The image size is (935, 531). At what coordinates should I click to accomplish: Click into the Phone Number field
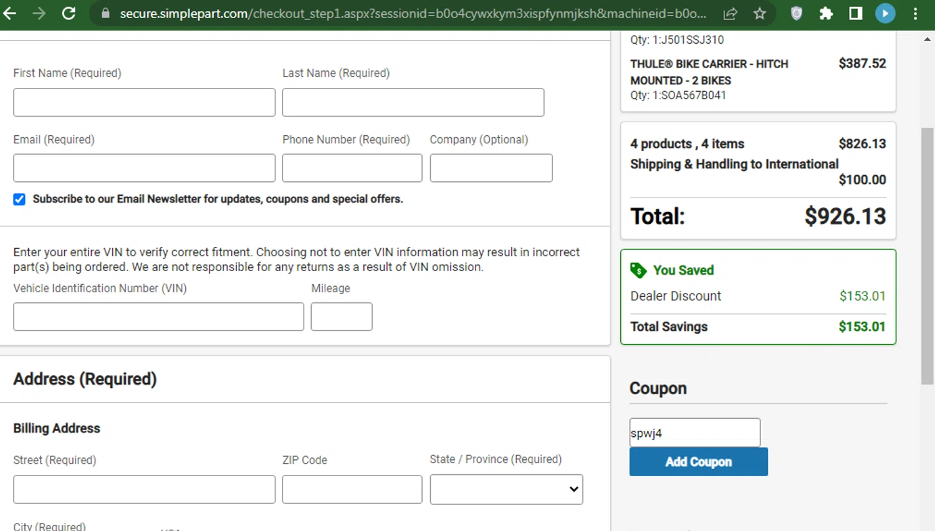(352, 168)
